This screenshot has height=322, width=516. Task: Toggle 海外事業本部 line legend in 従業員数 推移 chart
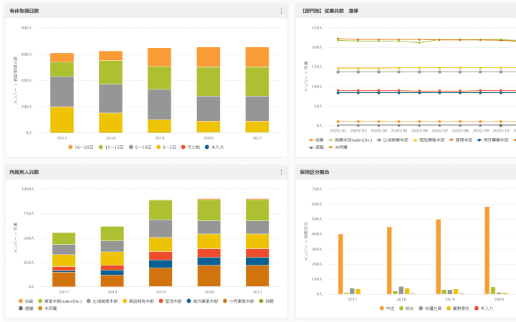(492, 140)
